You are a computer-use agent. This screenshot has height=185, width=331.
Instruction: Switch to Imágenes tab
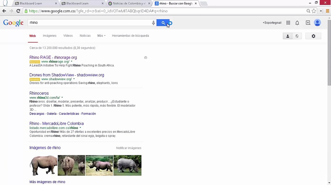point(50,36)
